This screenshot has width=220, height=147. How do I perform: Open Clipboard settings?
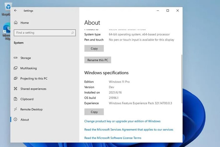(27, 99)
